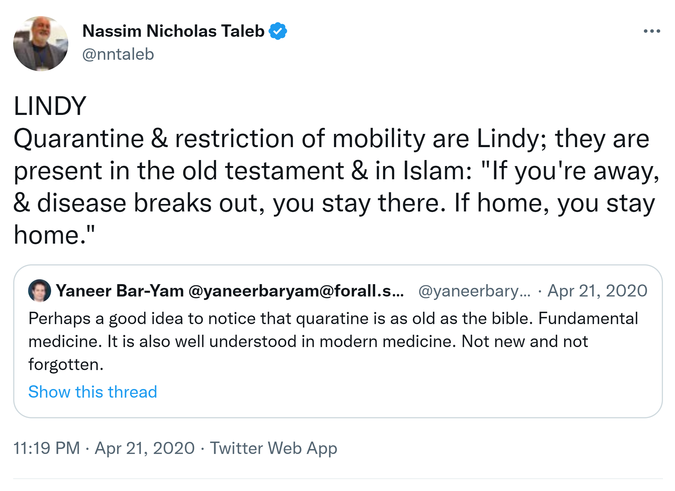Open Nassim Taleb's profile picture
The image size is (675, 491).
click(41, 44)
